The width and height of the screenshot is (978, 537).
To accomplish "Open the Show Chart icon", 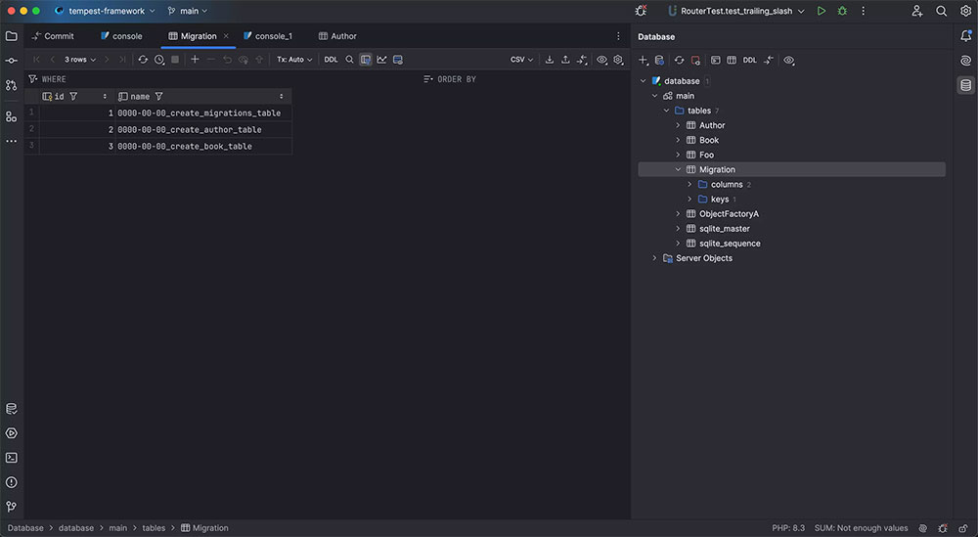I will (x=381, y=60).
